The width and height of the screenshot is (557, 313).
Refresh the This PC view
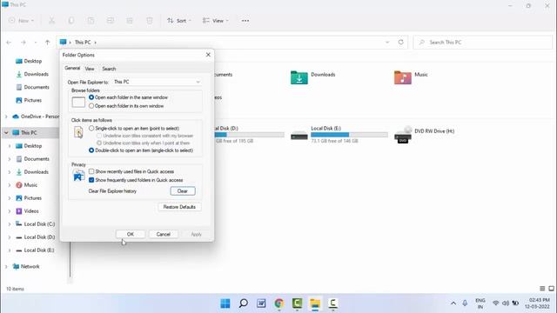pyautogui.click(x=400, y=42)
